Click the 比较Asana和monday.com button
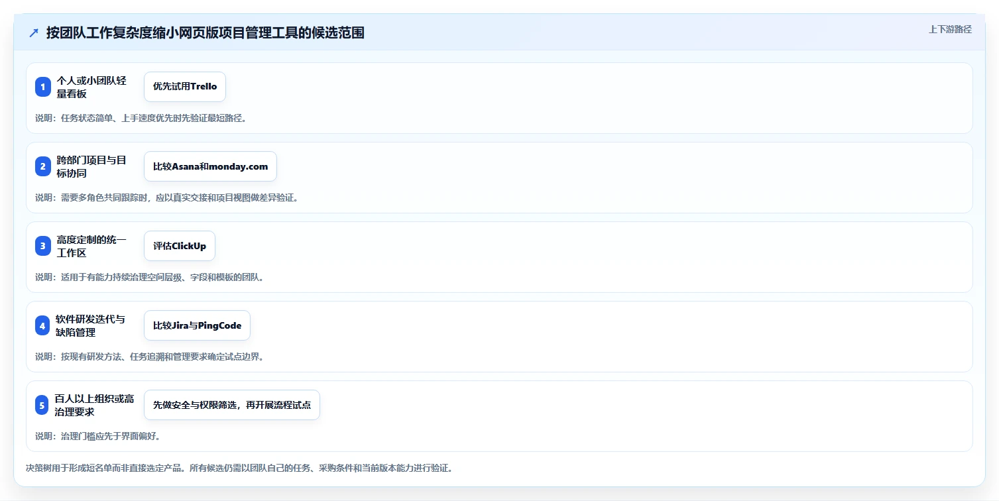 tap(210, 166)
